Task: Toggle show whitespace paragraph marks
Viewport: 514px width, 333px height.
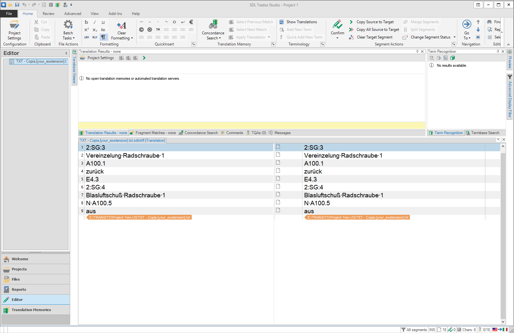Action: tap(103, 37)
